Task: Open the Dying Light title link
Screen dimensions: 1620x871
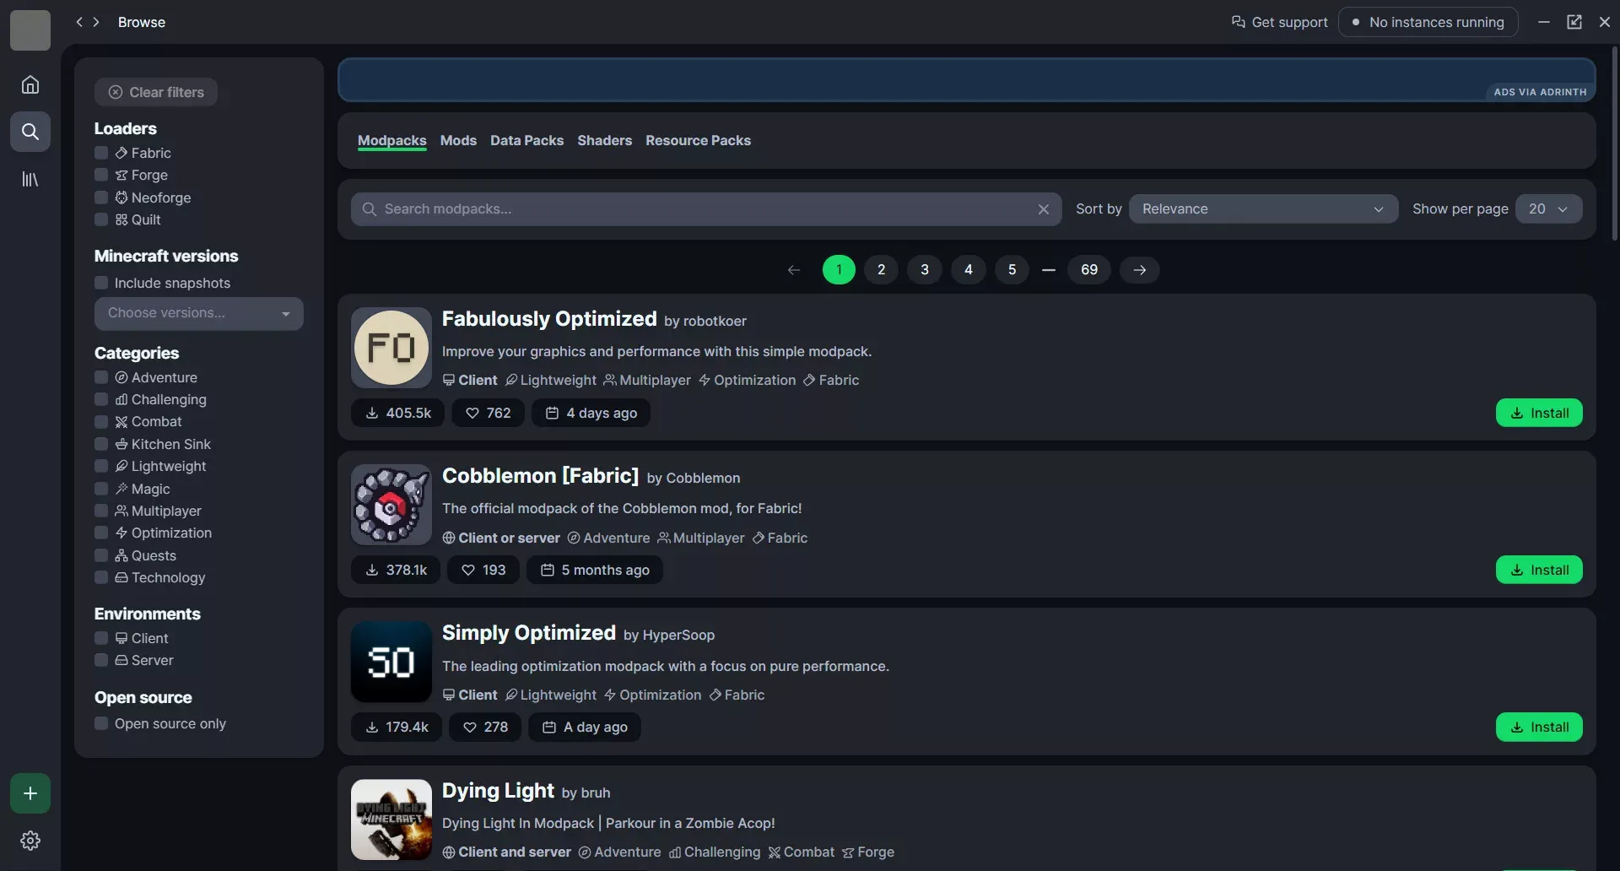Action: point(498,791)
